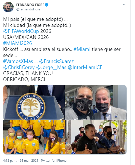The height and width of the screenshot is (165, 135).
Task: View the press conference microphone photo
Action: tap(96, 137)
